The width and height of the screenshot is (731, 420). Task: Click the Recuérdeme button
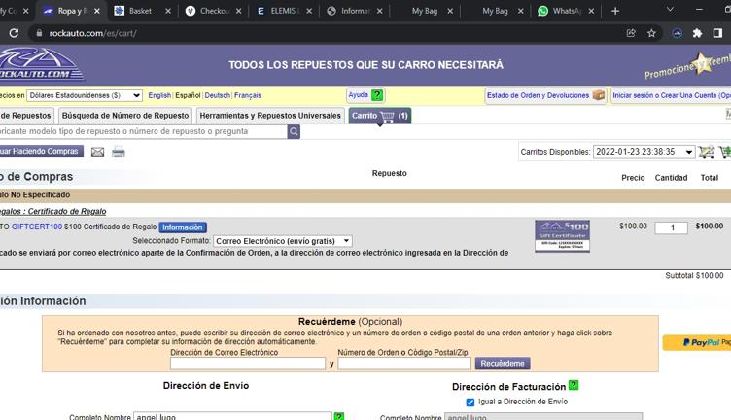click(x=503, y=364)
